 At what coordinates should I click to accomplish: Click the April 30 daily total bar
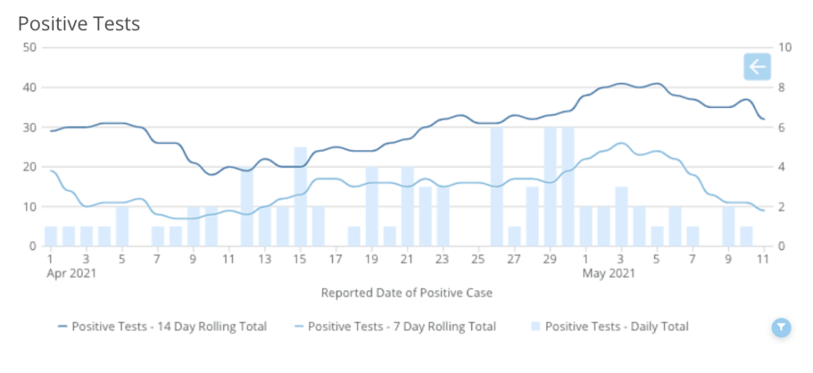pos(567,186)
